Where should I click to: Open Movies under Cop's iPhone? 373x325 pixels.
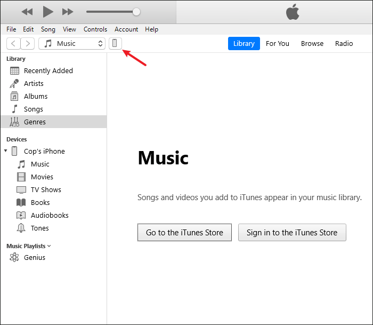[54, 177]
